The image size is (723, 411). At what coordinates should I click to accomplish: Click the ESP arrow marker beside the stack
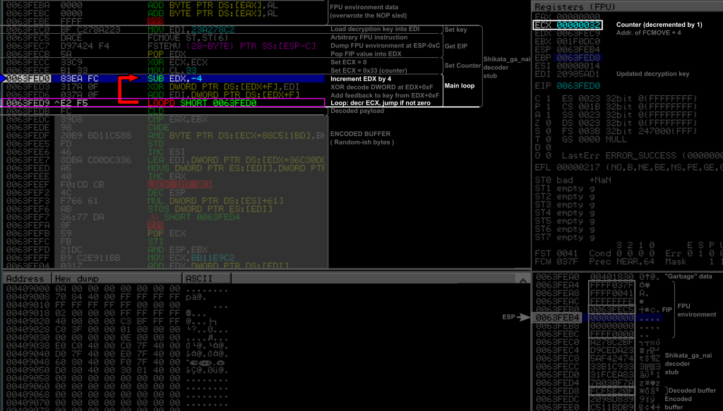tap(521, 318)
